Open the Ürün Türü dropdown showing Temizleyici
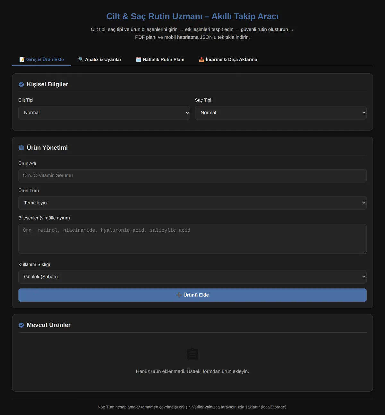The height and width of the screenshot is (415, 385). click(x=193, y=203)
